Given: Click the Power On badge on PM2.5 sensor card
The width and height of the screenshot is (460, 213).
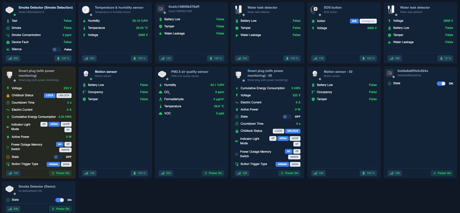Looking at the screenshot, I should [213, 173].
